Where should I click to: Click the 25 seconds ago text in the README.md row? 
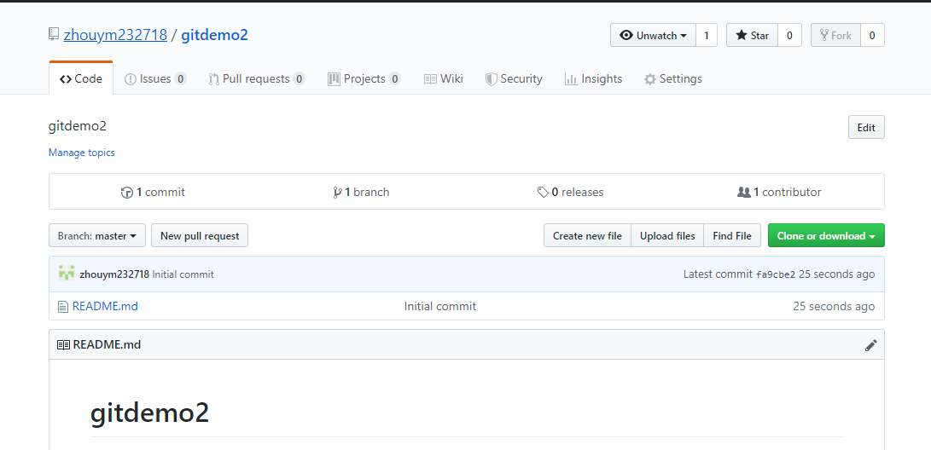834,306
